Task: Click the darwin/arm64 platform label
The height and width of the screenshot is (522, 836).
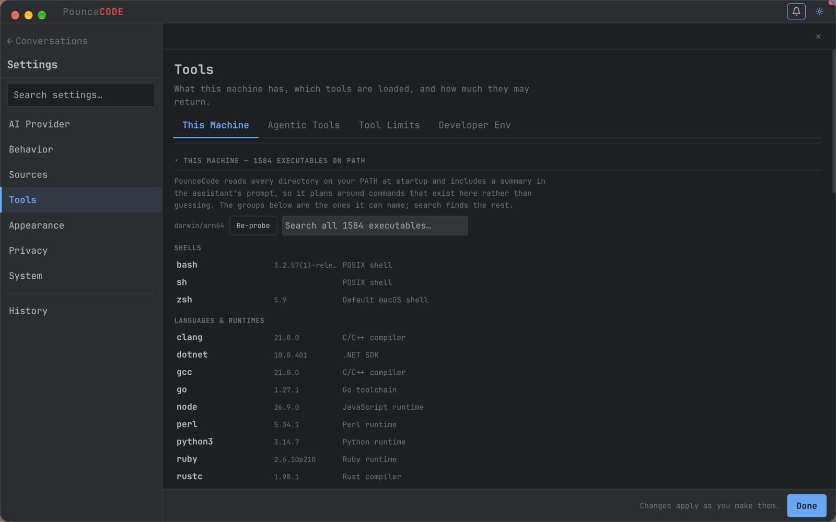Action: (x=199, y=226)
